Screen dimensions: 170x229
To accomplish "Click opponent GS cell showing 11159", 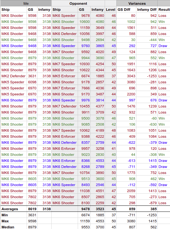I will pyautogui.click(x=84, y=28).
